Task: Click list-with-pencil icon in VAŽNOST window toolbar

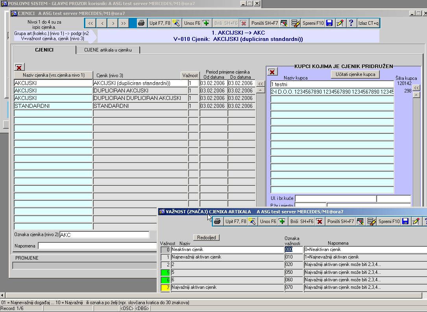Action: (x=372, y=222)
